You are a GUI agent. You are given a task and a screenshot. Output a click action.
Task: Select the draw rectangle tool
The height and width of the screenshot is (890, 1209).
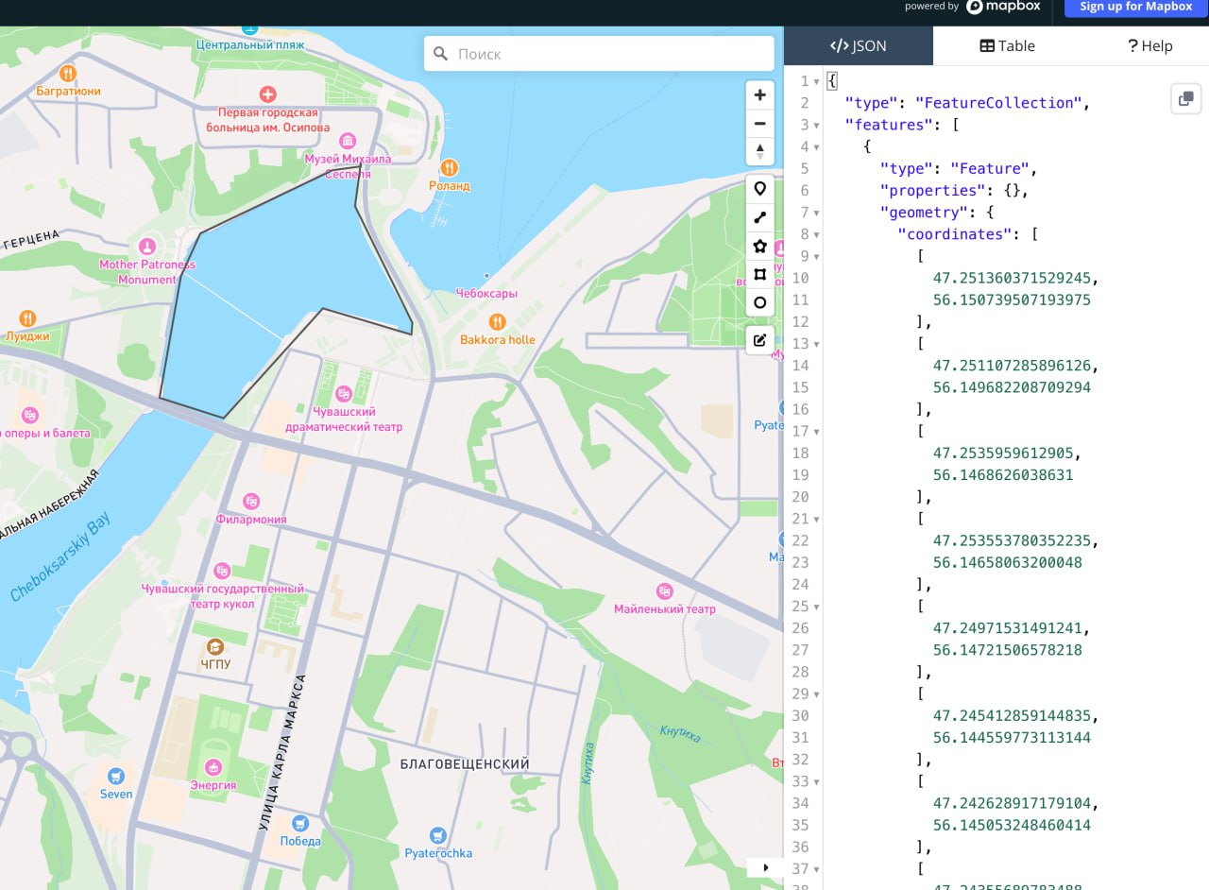[759, 274]
